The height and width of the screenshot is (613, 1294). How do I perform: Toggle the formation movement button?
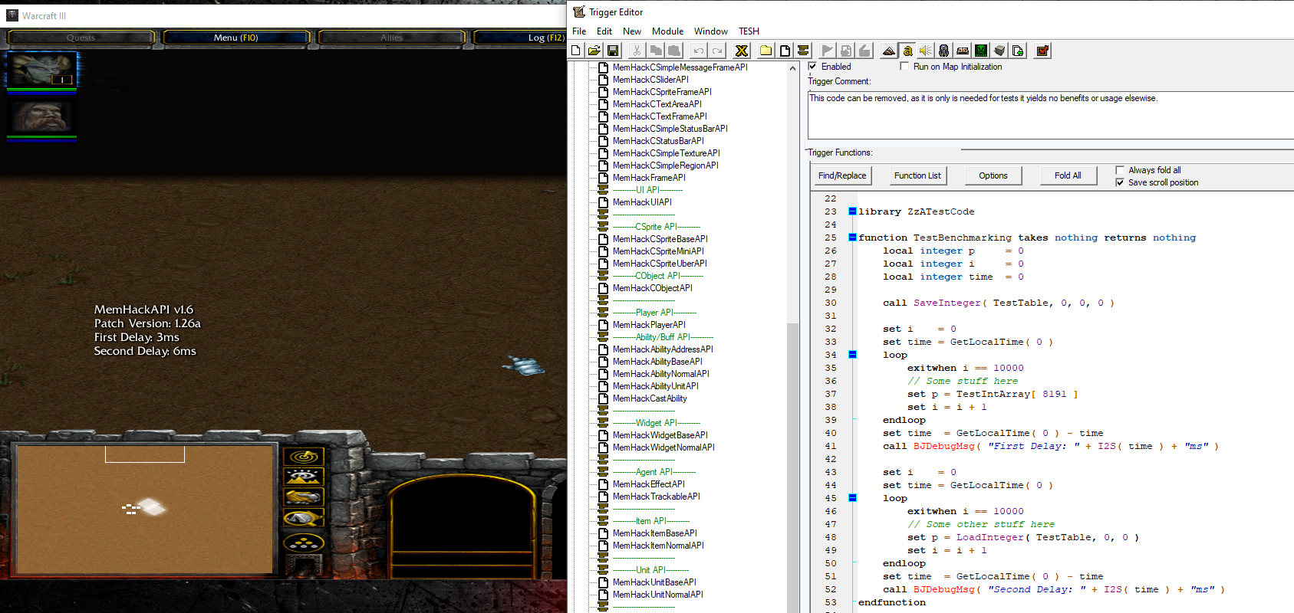click(x=304, y=543)
